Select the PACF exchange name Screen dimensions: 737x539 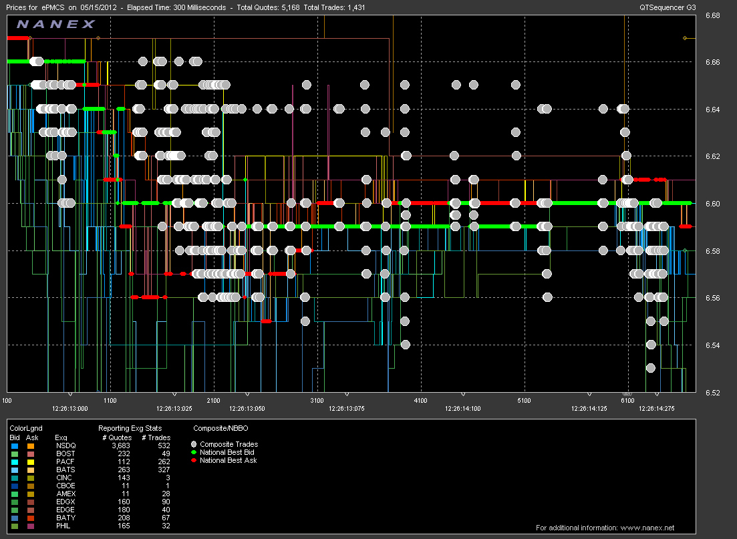(65, 462)
